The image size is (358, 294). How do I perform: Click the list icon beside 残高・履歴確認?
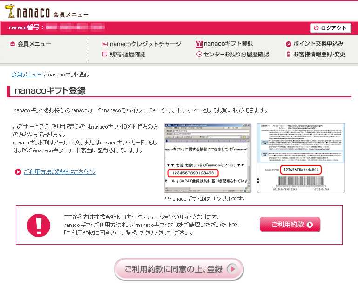pos(105,54)
